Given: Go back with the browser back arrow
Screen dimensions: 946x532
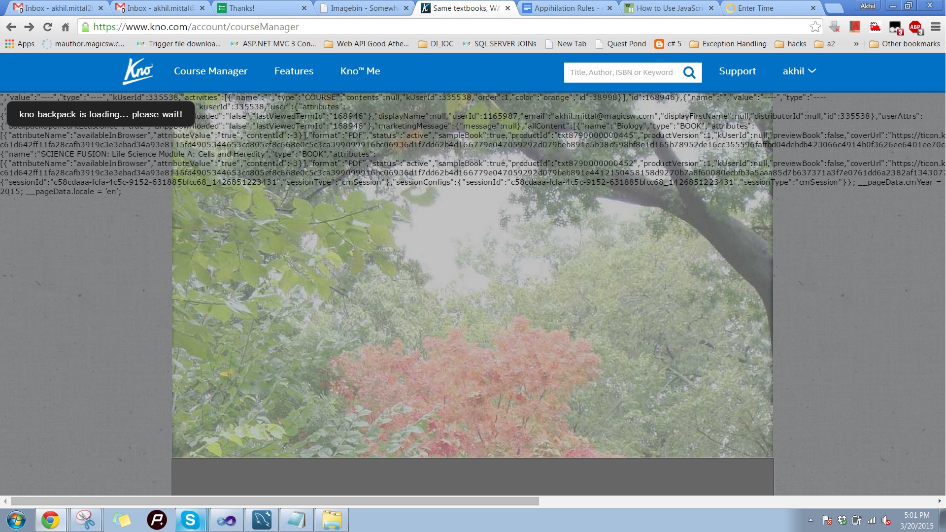Looking at the screenshot, I should tap(11, 27).
